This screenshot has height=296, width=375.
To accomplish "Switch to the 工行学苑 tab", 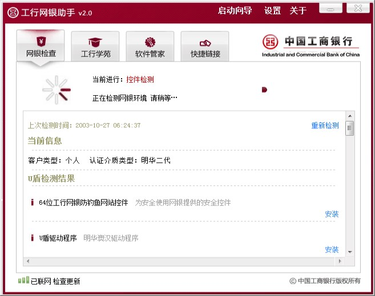I will coord(95,47).
